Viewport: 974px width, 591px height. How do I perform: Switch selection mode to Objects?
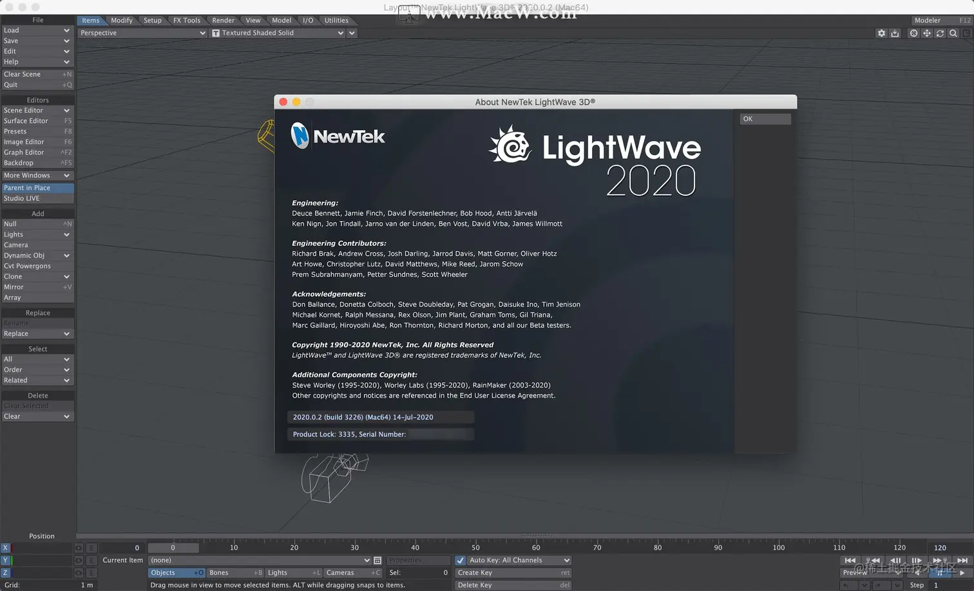(x=177, y=572)
